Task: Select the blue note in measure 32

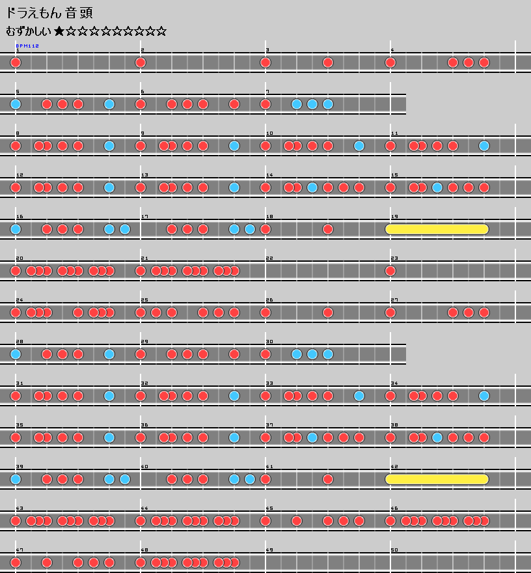Action: [234, 396]
